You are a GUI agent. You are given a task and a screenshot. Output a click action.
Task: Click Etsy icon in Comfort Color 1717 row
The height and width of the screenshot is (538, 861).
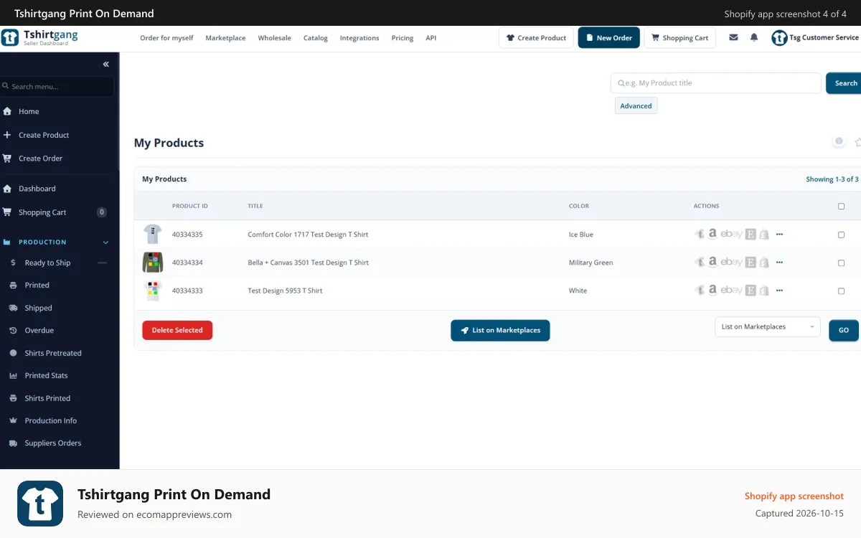pos(751,234)
